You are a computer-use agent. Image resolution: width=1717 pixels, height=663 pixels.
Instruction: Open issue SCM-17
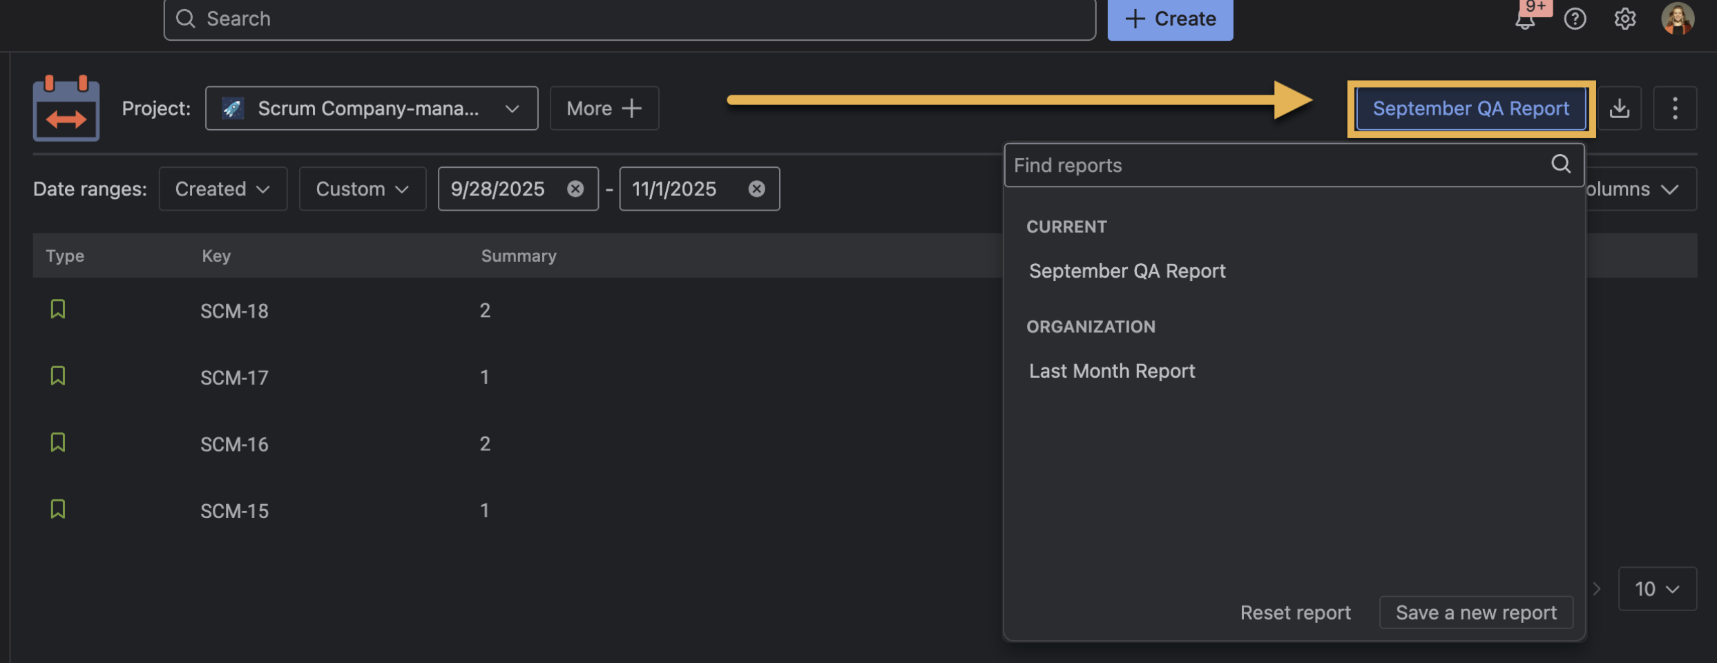point(234,378)
